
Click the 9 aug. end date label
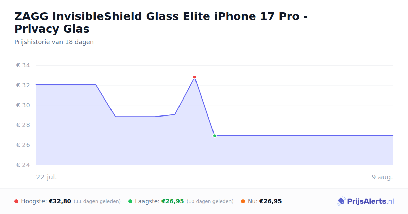(x=382, y=177)
